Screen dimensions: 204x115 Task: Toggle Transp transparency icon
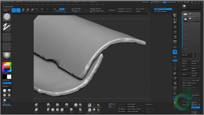175,93
